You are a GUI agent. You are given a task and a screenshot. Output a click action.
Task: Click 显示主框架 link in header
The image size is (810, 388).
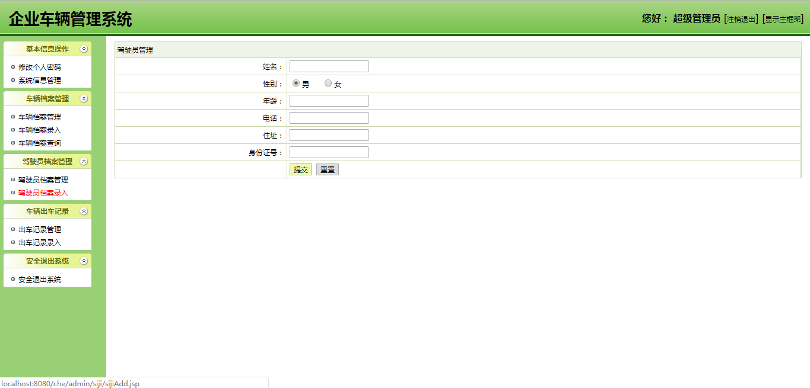point(783,19)
